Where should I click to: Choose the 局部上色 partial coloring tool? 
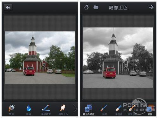click(x=63, y=110)
